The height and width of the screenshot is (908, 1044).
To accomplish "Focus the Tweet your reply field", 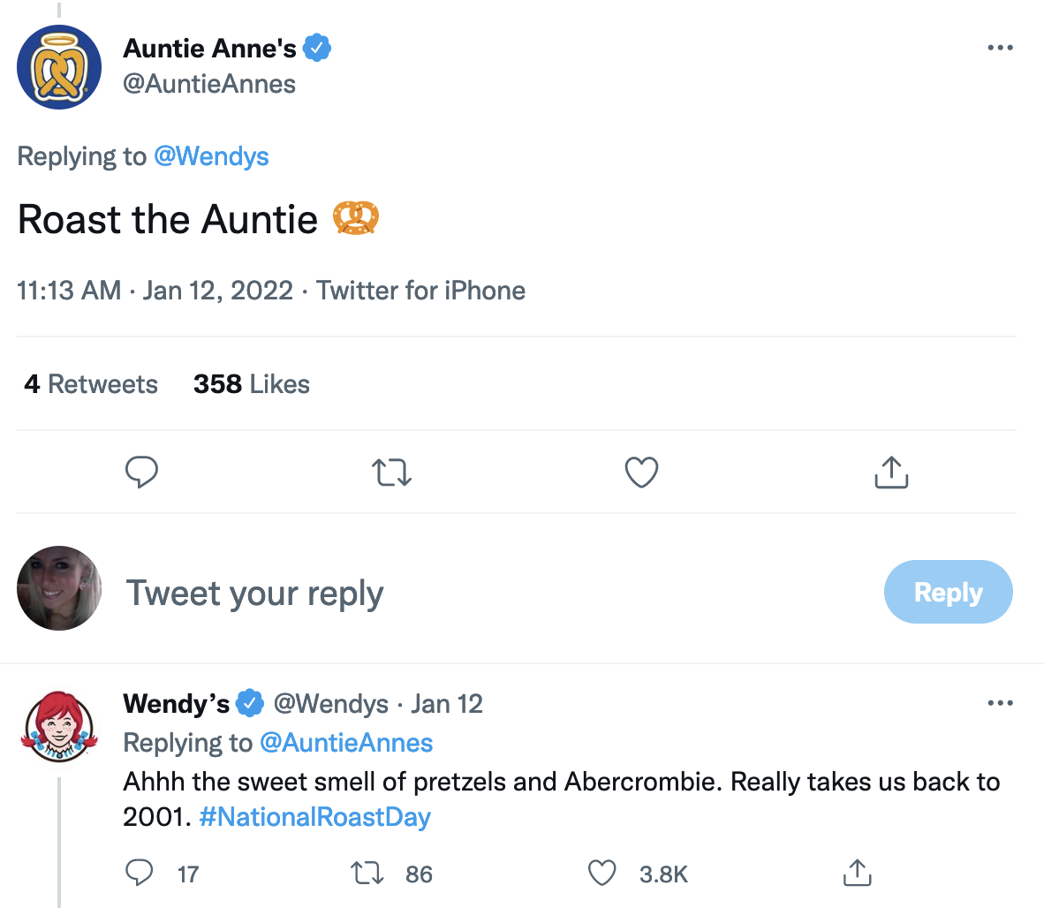I will pos(255,594).
